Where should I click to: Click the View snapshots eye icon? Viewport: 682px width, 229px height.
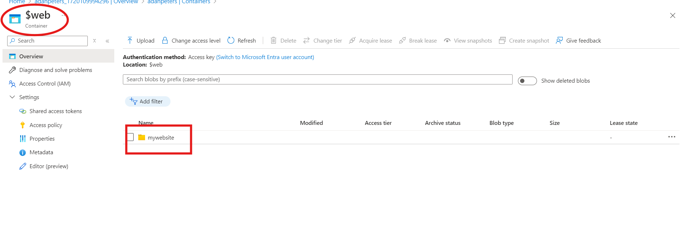pos(447,40)
